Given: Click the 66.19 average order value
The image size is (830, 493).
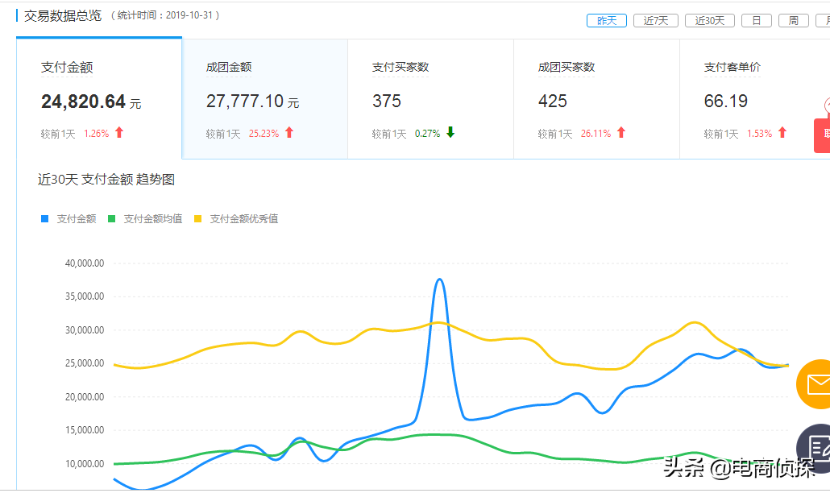Looking at the screenshot, I should (726, 101).
